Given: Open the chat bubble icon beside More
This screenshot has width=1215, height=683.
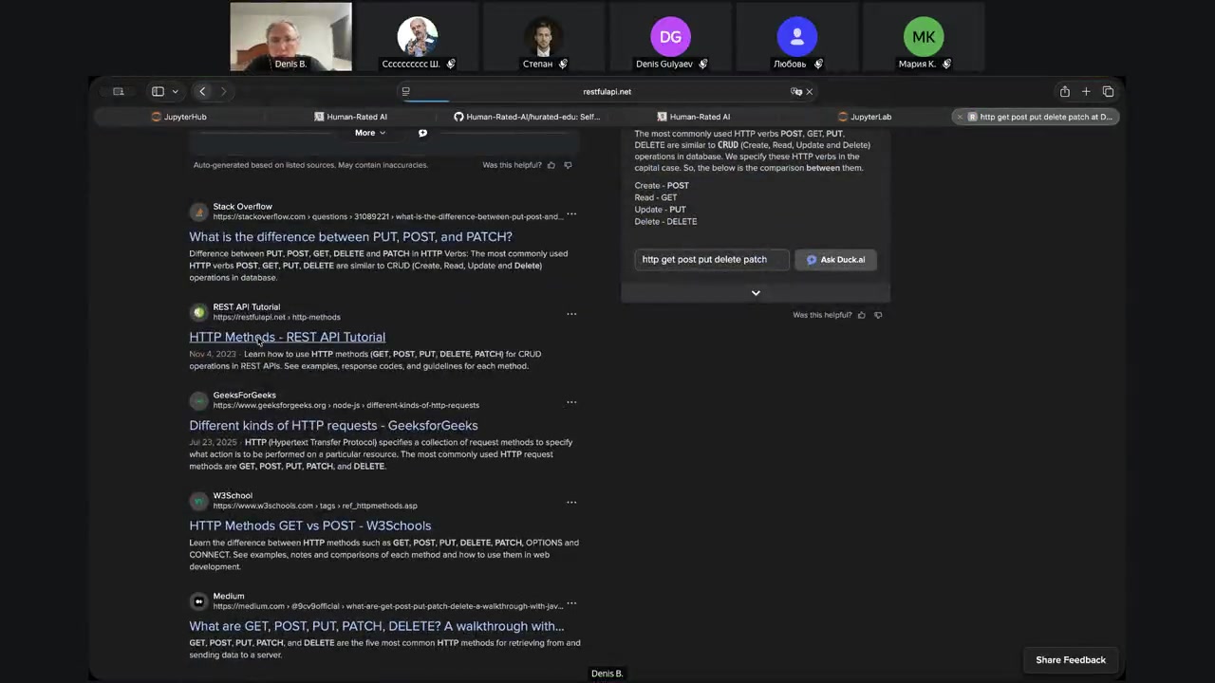Looking at the screenshot, I should coord(422,133).
